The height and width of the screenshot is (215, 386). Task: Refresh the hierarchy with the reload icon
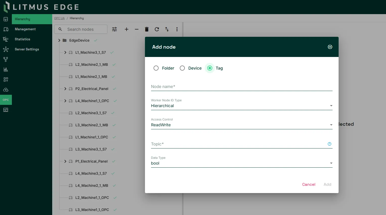157,29
